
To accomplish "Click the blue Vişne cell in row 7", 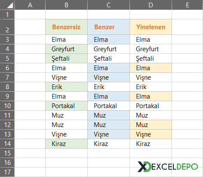I will coord(108,78).
